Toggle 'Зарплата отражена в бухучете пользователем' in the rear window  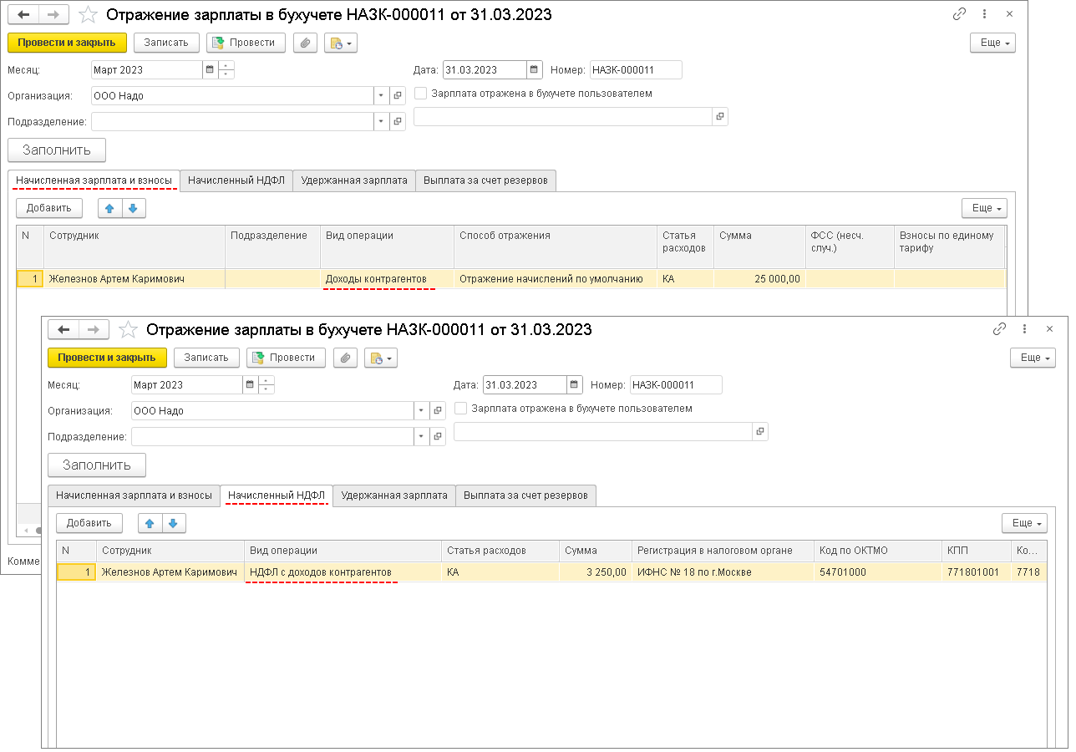[421, 94]
